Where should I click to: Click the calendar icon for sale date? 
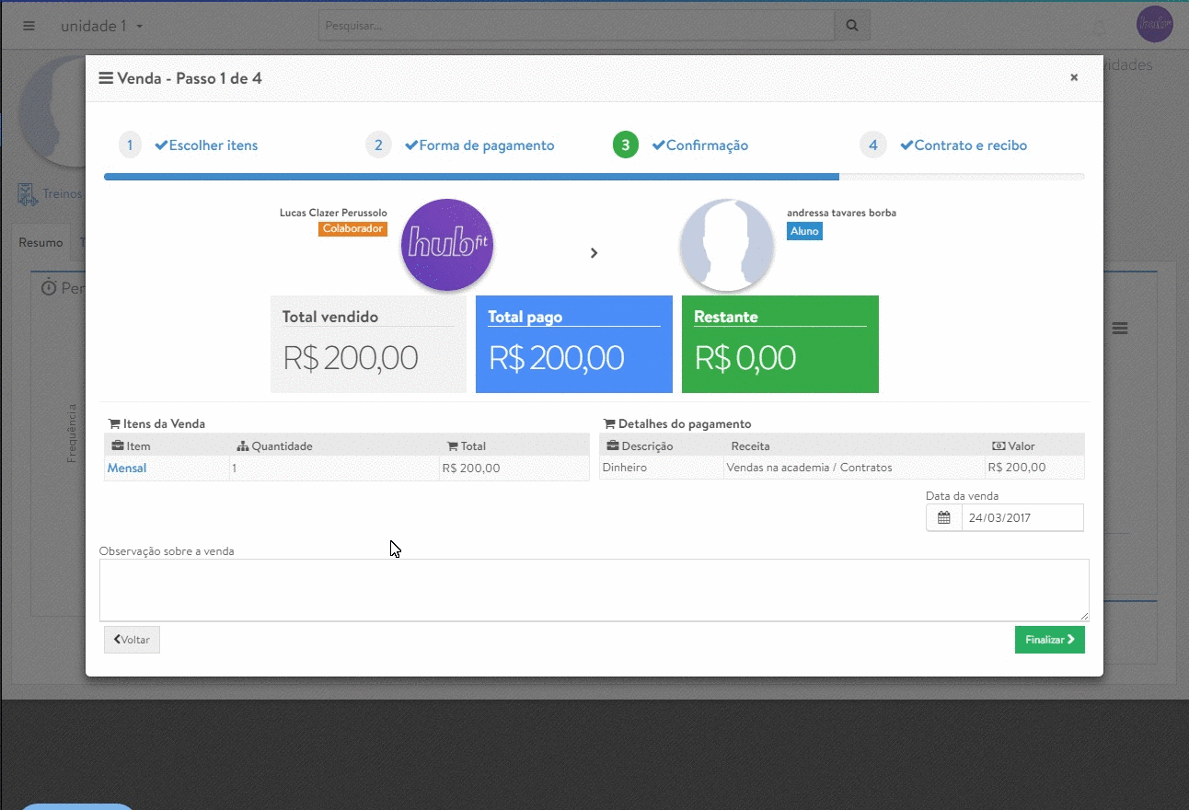943,518
